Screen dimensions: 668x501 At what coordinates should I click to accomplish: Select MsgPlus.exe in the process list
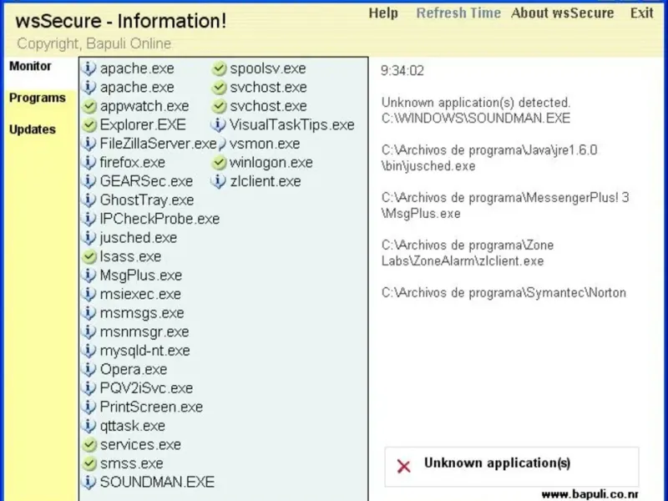point(140,276)
